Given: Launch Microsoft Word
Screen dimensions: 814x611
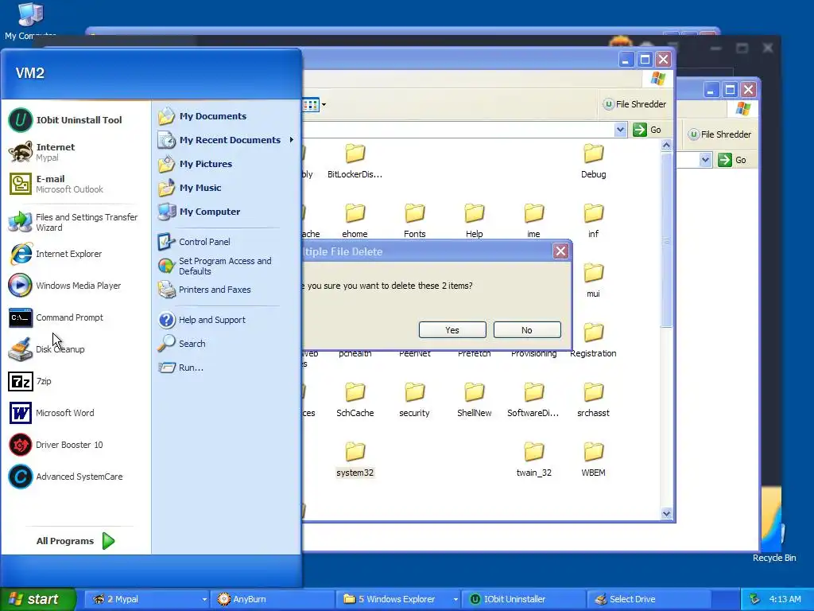Looking at the screenshot, I should (72, 413).
